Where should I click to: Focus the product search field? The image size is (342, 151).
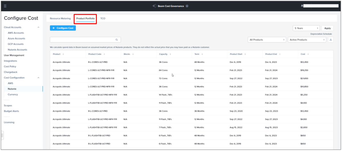85,40
